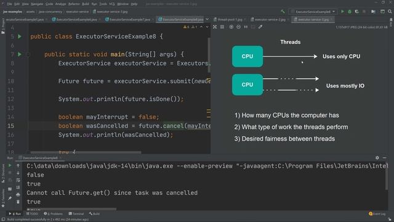This screenshot has width=394, height=222.
Task: Click Up the Stack Trace arrow
Action: tap(18, 165)
